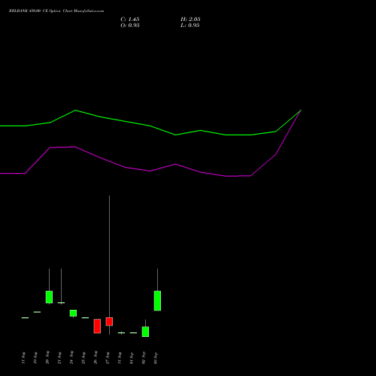Click the '27 Aug' date label
This screenshot has width=376, height=376.
click(x=108, y=357)
